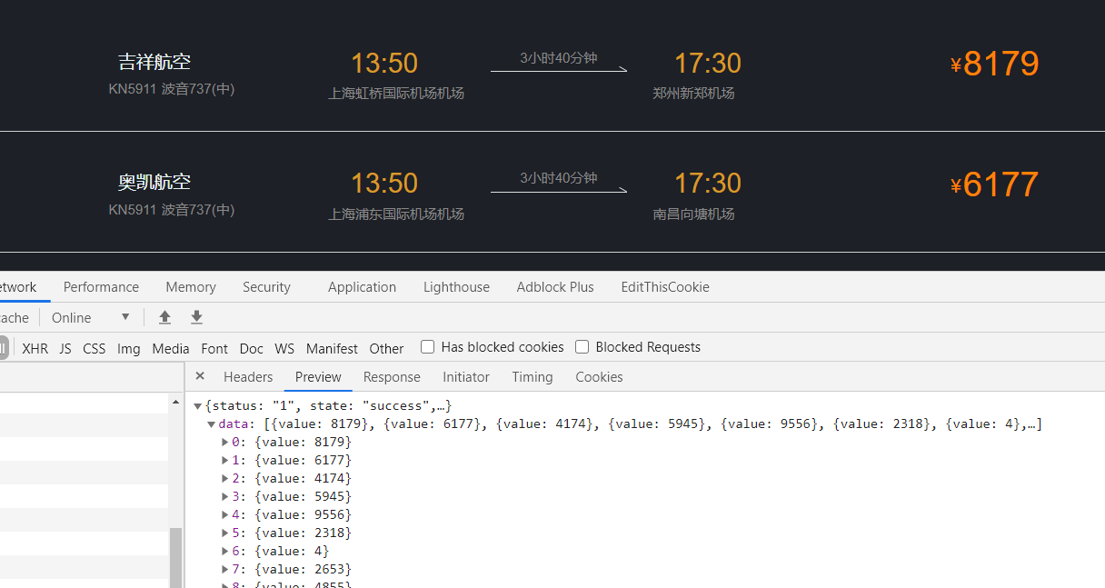The width and height of the screenshot is (1105, 588).
Task: Close the request preview pane with X
Action: coord(200,376)
